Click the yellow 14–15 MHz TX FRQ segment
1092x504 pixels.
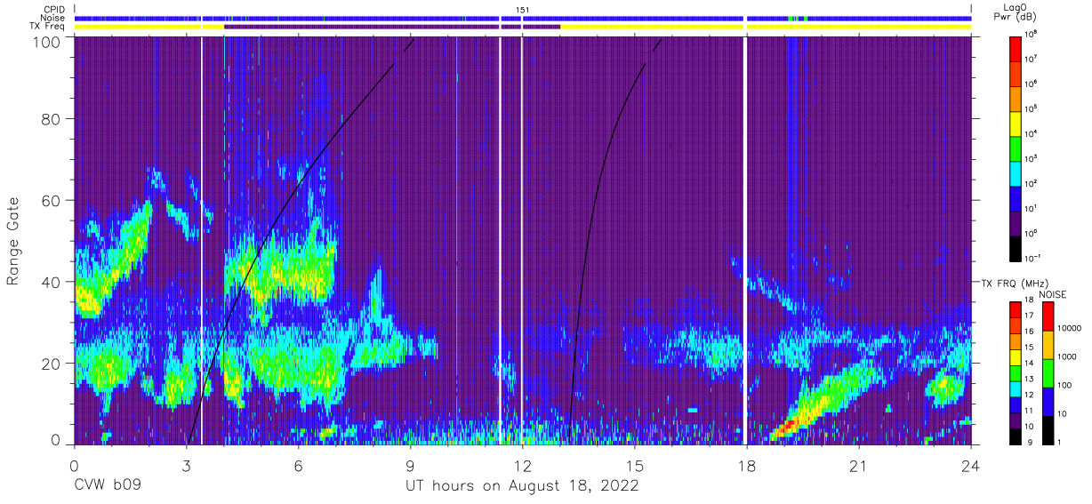point(1016,356)
